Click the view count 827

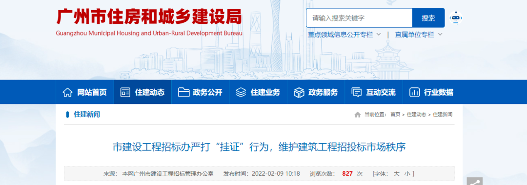click(347, 174)
